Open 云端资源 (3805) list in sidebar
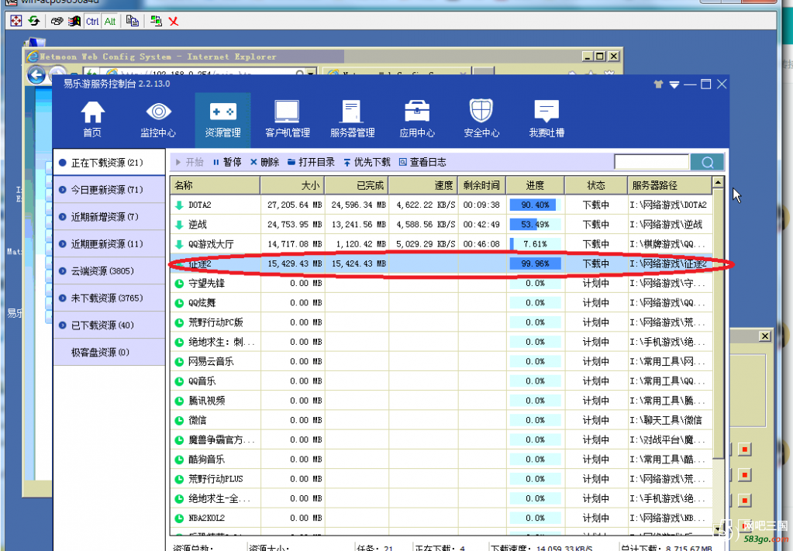793x551 pixels. [x=109, y=271]
